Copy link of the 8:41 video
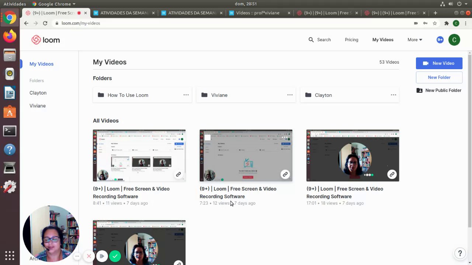 (178, 174)
